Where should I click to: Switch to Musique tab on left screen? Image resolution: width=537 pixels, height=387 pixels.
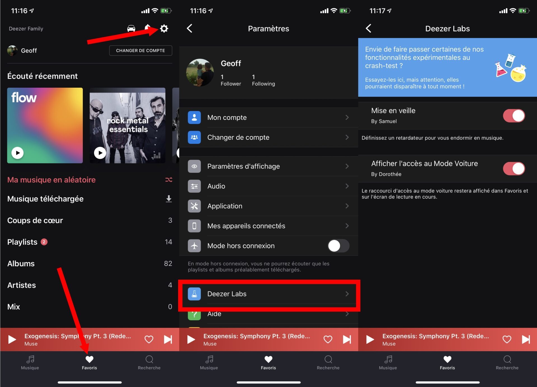coord(30,363)
